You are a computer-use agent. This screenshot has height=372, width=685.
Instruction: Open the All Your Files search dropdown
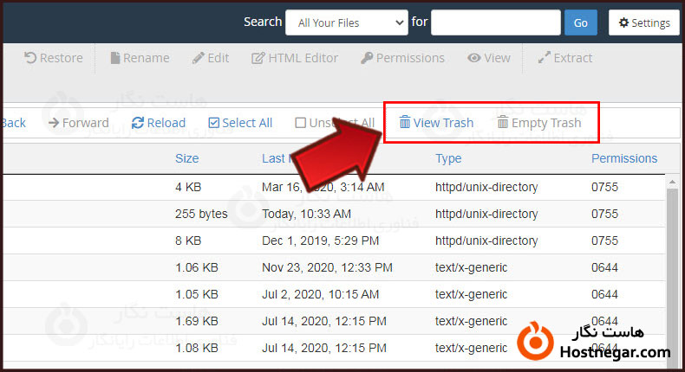tap(346, 22)
